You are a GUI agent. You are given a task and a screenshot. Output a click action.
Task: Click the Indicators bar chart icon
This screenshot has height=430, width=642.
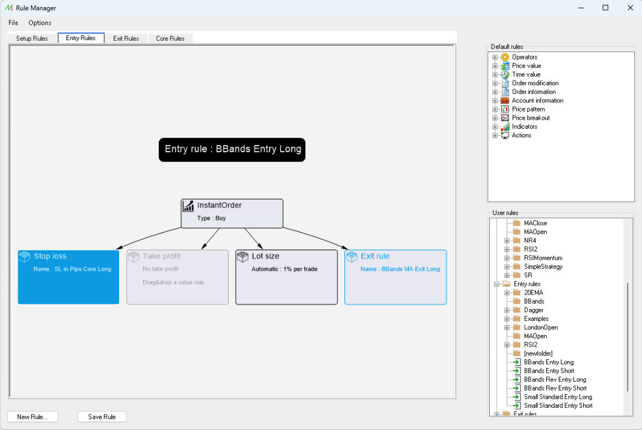[505, 126]
